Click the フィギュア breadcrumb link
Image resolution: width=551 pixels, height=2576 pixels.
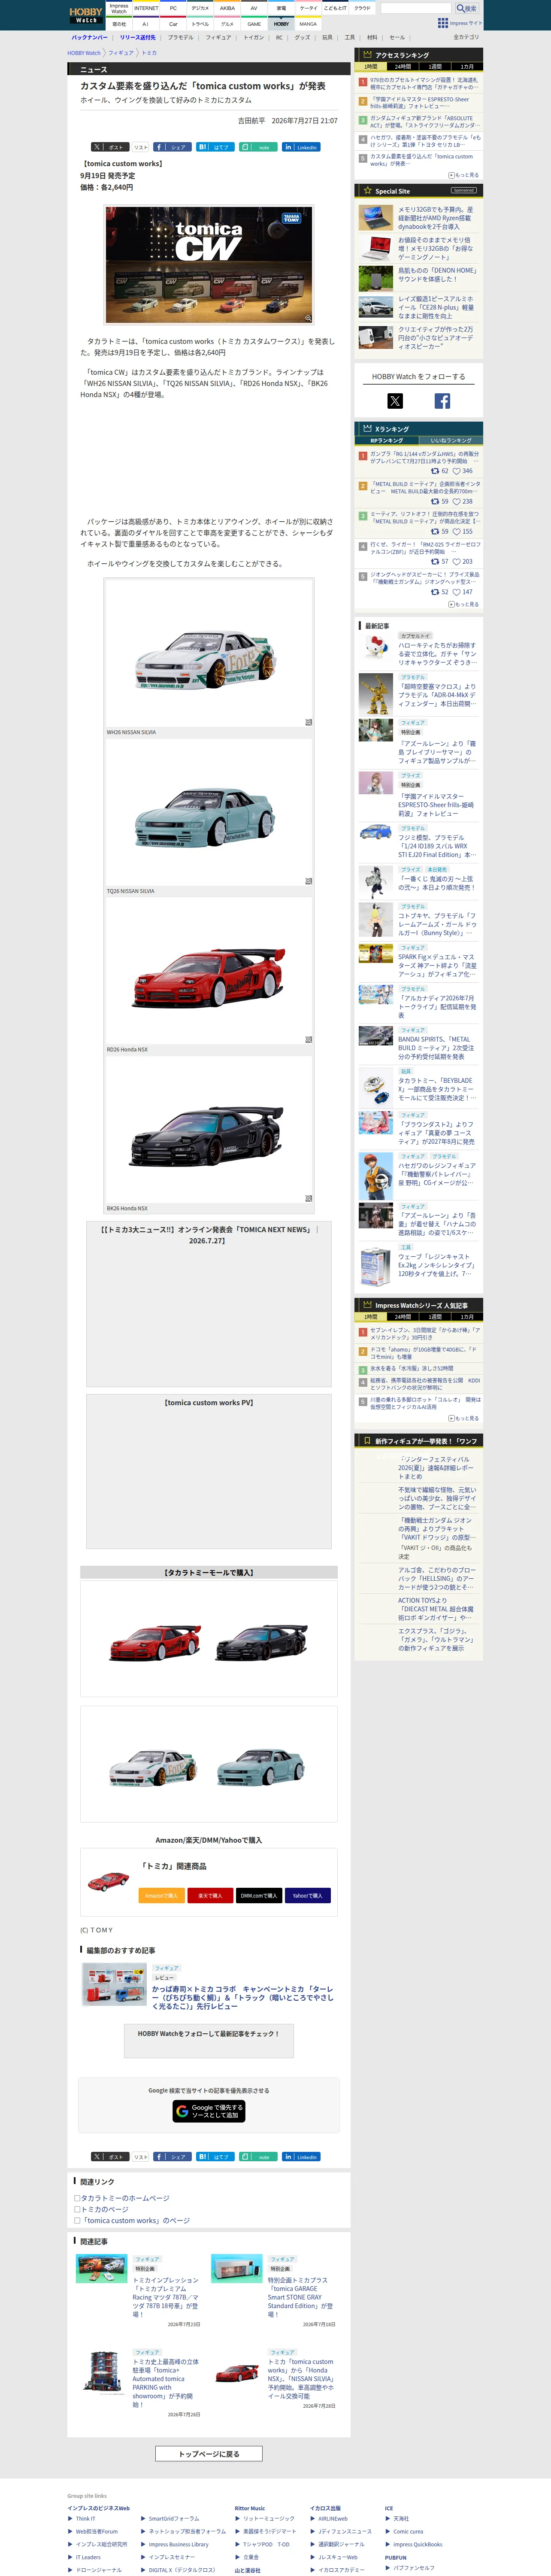coord(121,53)
